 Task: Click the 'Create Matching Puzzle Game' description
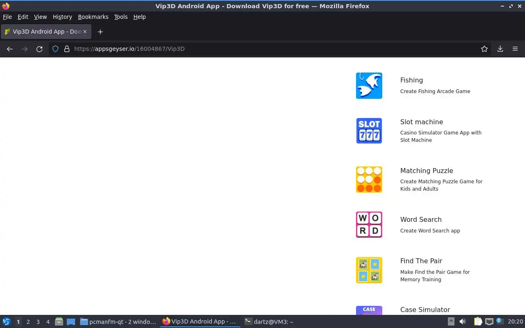pyautogui.click(x=441, y=185)
